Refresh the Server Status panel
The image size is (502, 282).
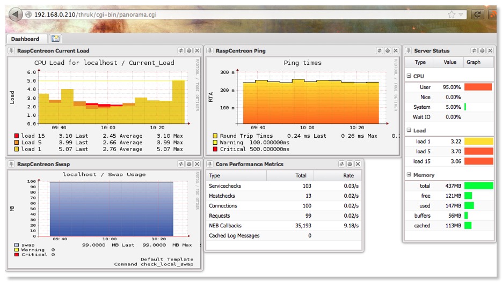pos(474,51)
